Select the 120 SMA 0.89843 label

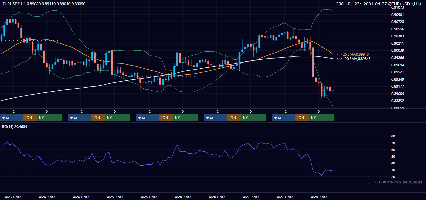(x=354, y=59)
